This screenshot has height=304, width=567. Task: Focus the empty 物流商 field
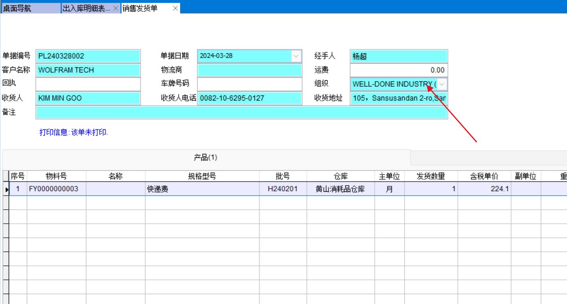pos(249,70)
